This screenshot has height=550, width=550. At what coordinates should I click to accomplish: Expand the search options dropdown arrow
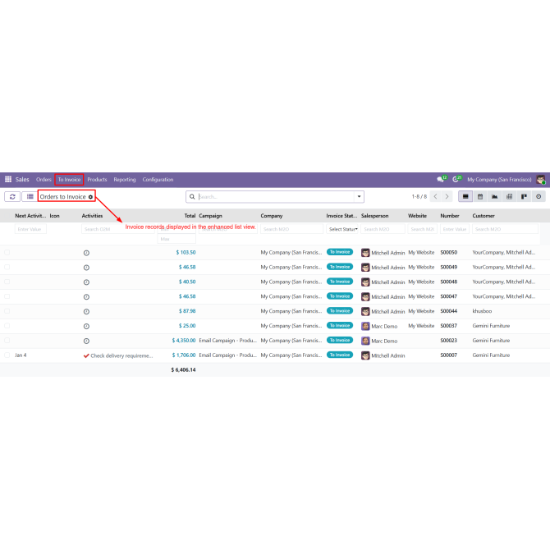(359, 196)
